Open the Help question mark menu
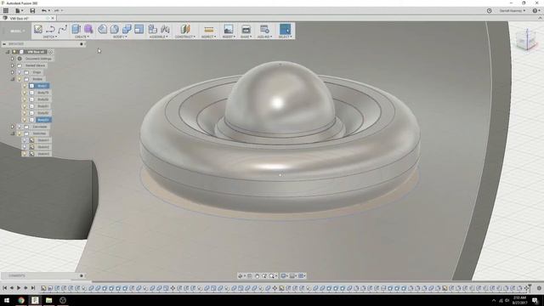 pos(536,11)
